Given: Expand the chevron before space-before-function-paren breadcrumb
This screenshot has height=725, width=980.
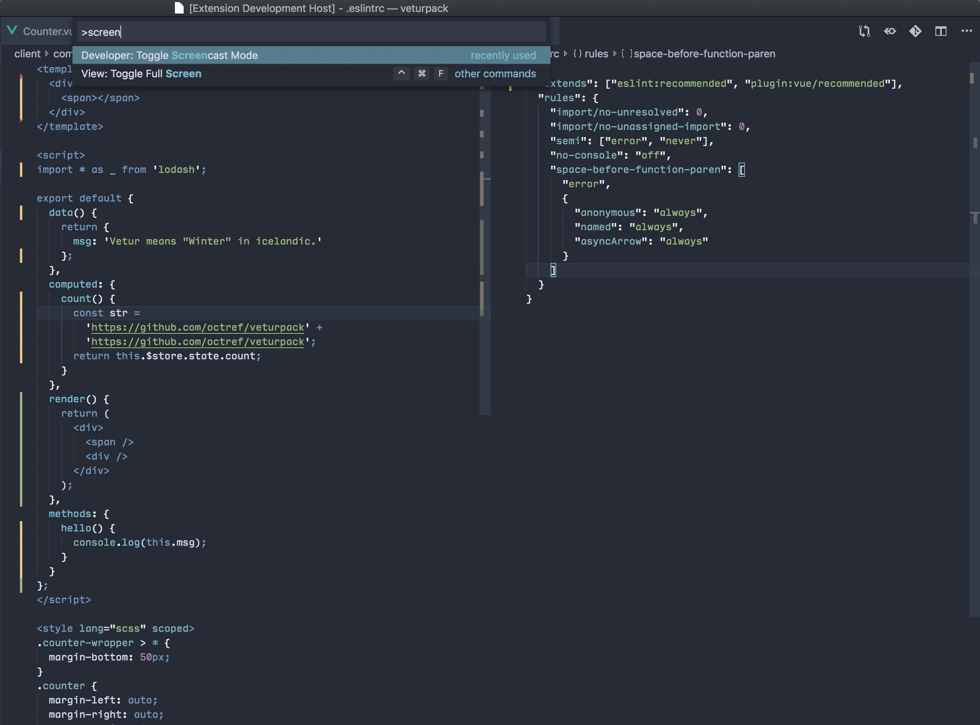Looking at the screenshot, I should 614,54.
